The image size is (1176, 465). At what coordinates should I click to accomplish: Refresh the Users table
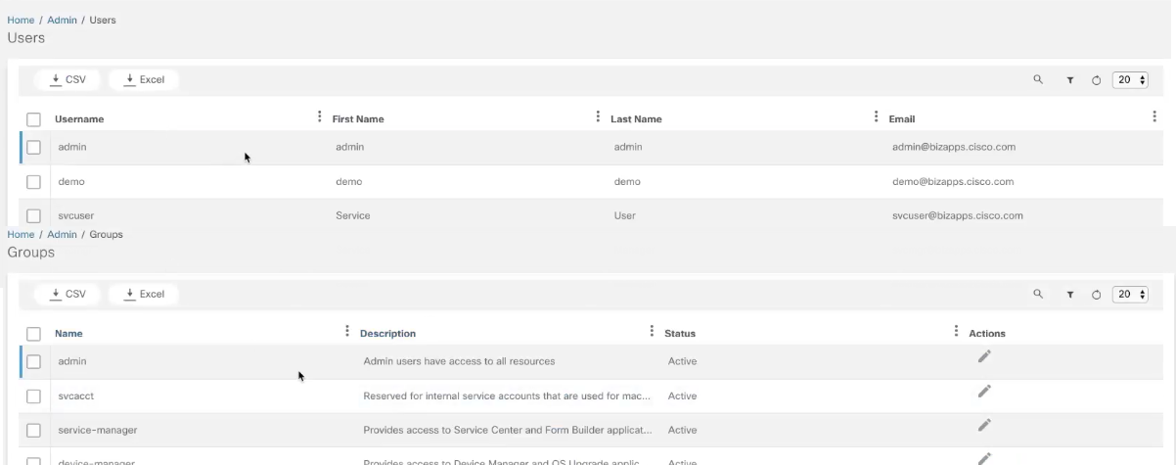(x=1096, y=80)
